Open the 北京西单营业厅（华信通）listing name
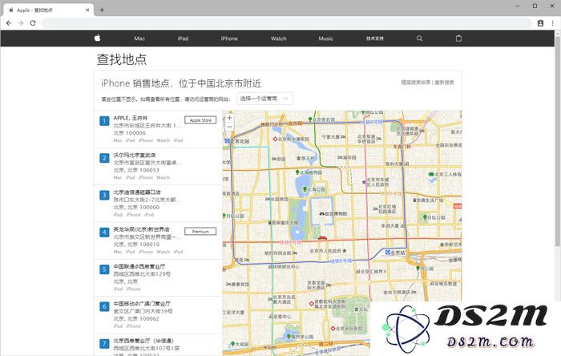The width and height of the screenshot is (561, 356). point(143,341)
